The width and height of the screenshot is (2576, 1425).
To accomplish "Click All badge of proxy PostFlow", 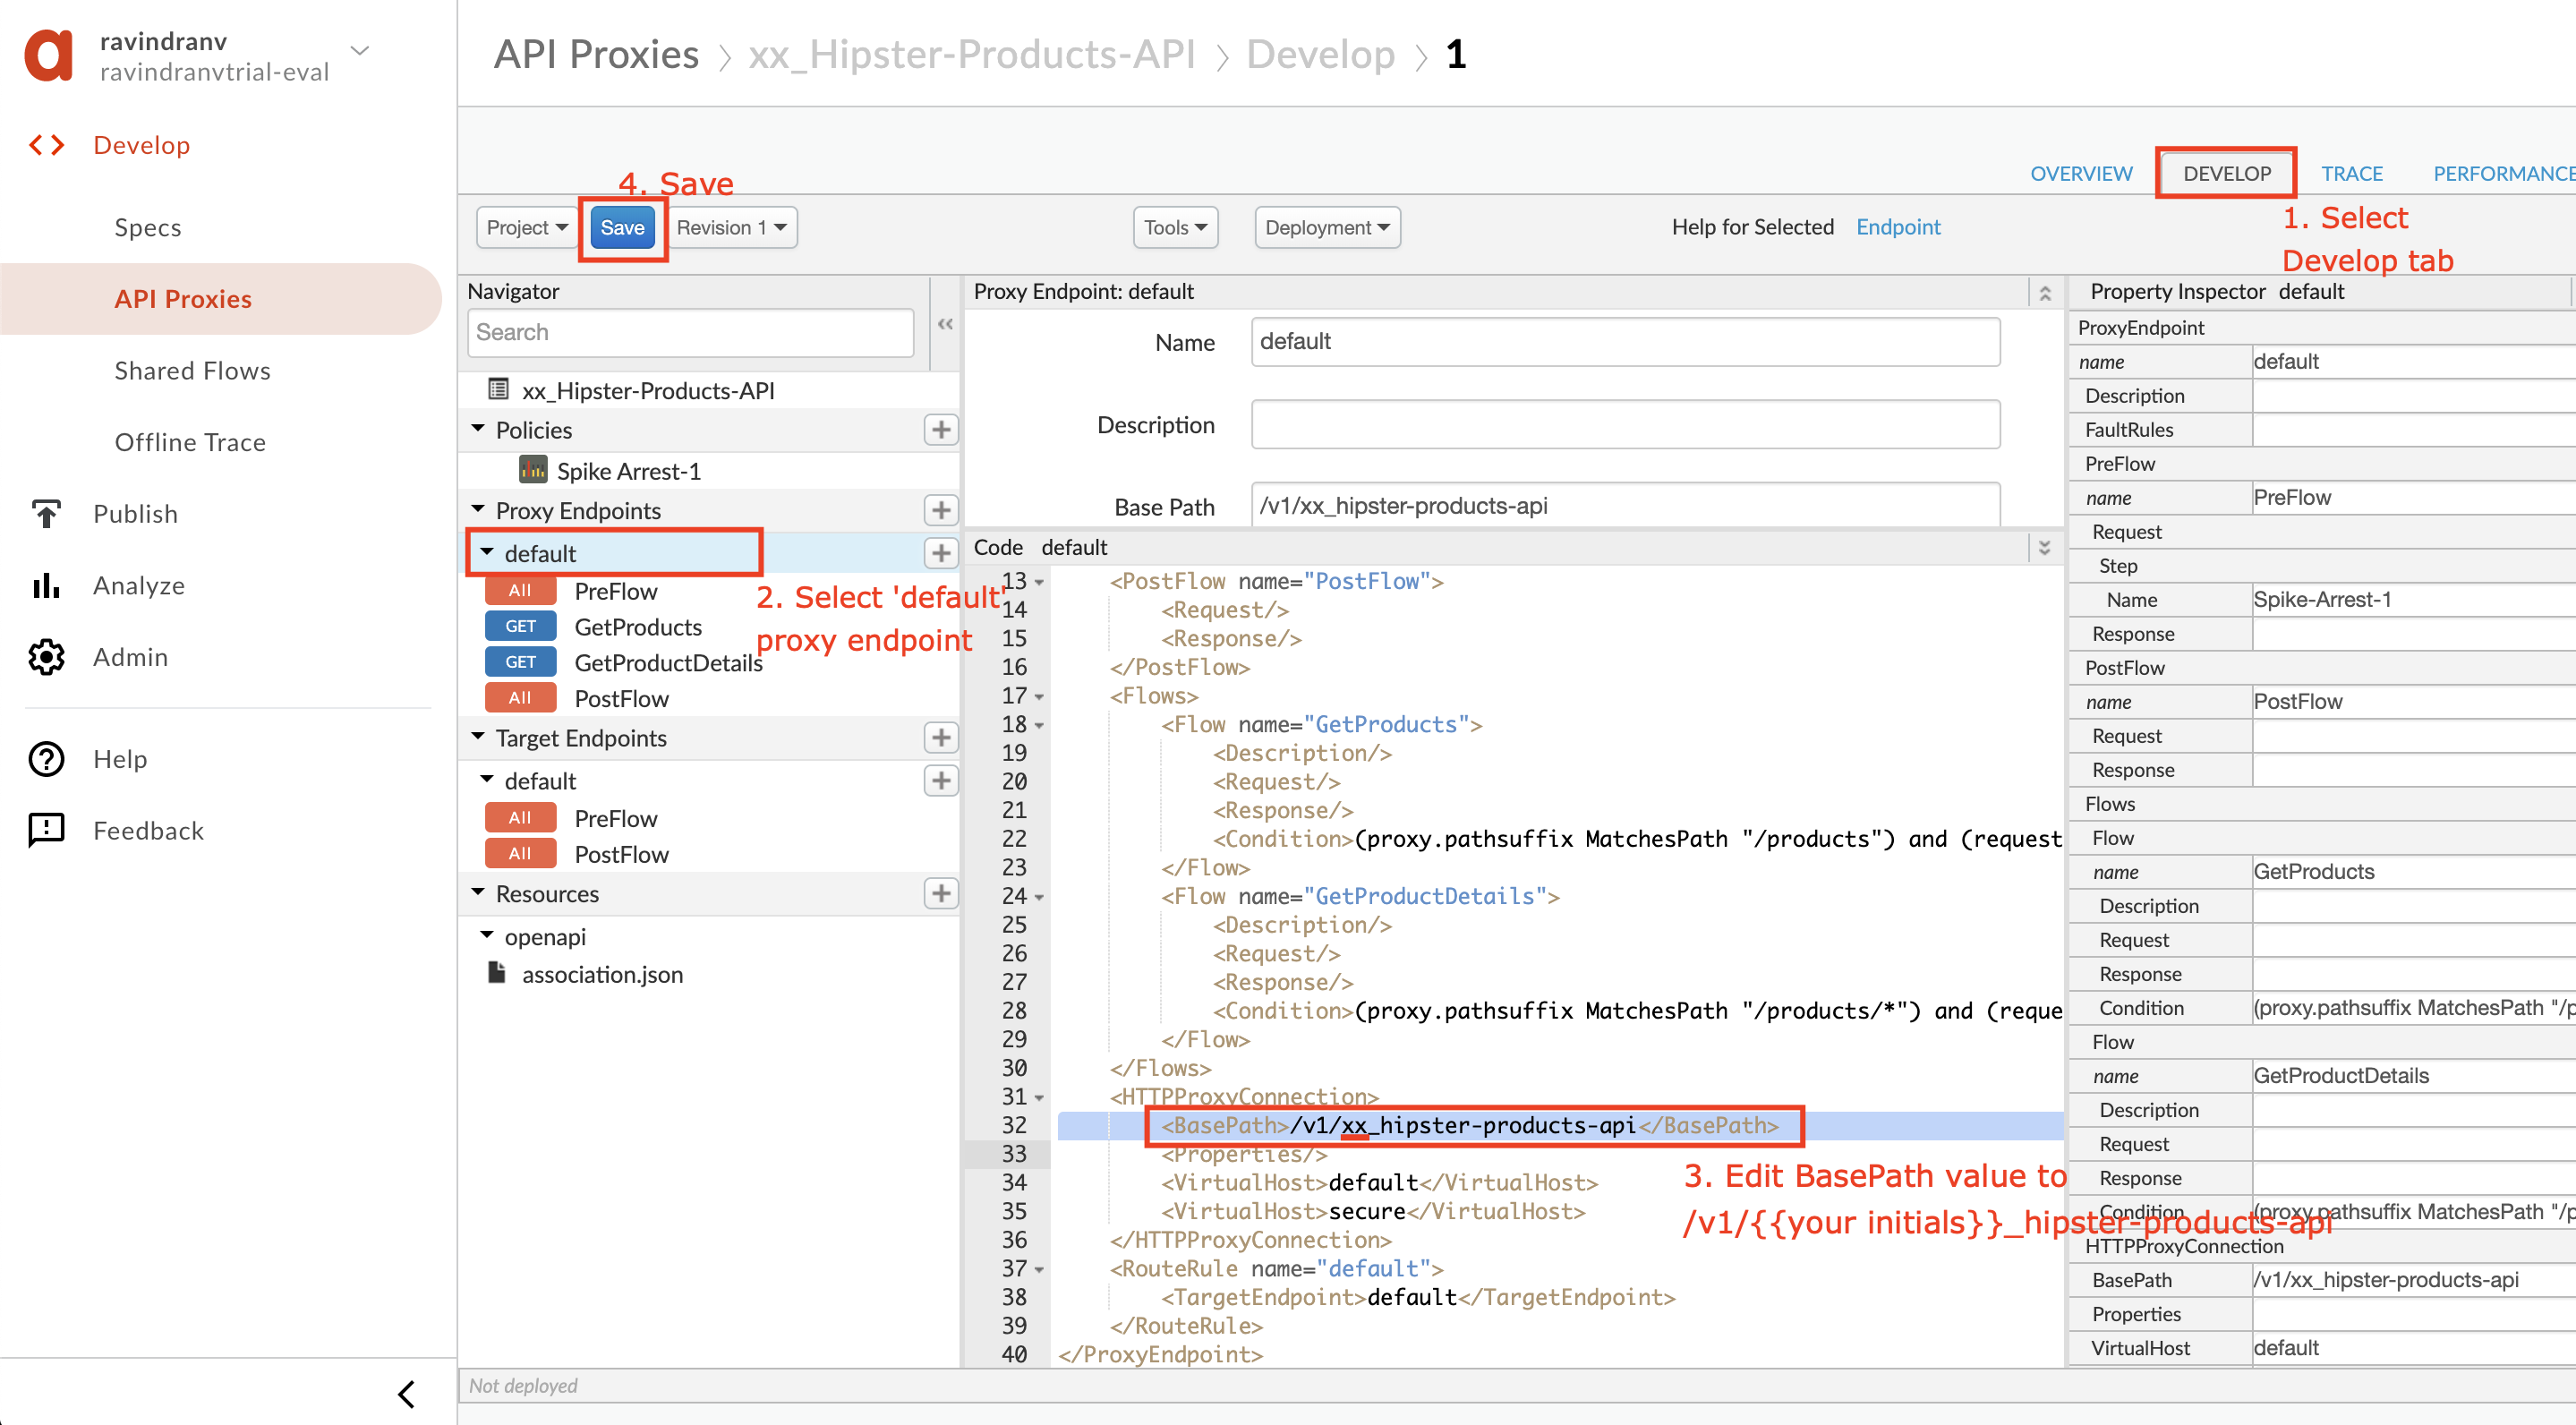I will [x=520, y=698].
